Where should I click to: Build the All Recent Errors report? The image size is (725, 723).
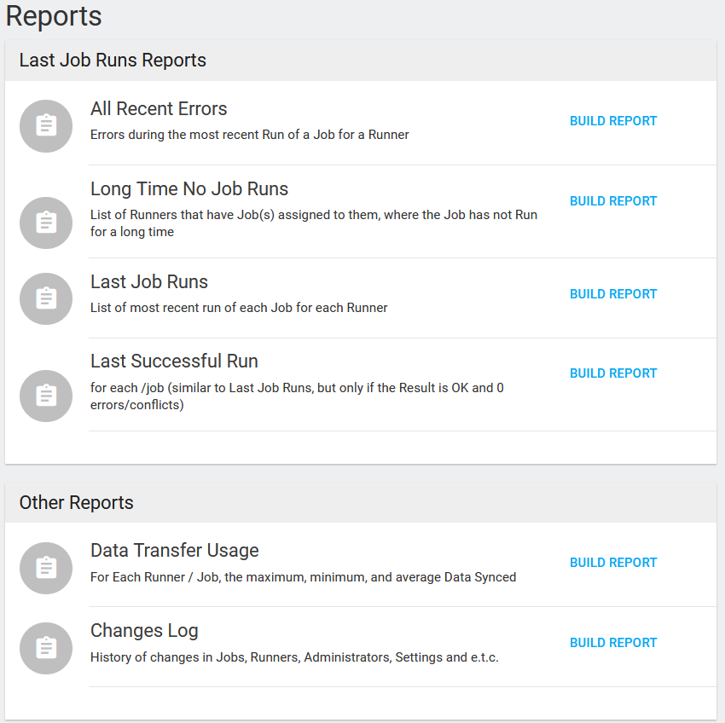[x=613, y=120]
